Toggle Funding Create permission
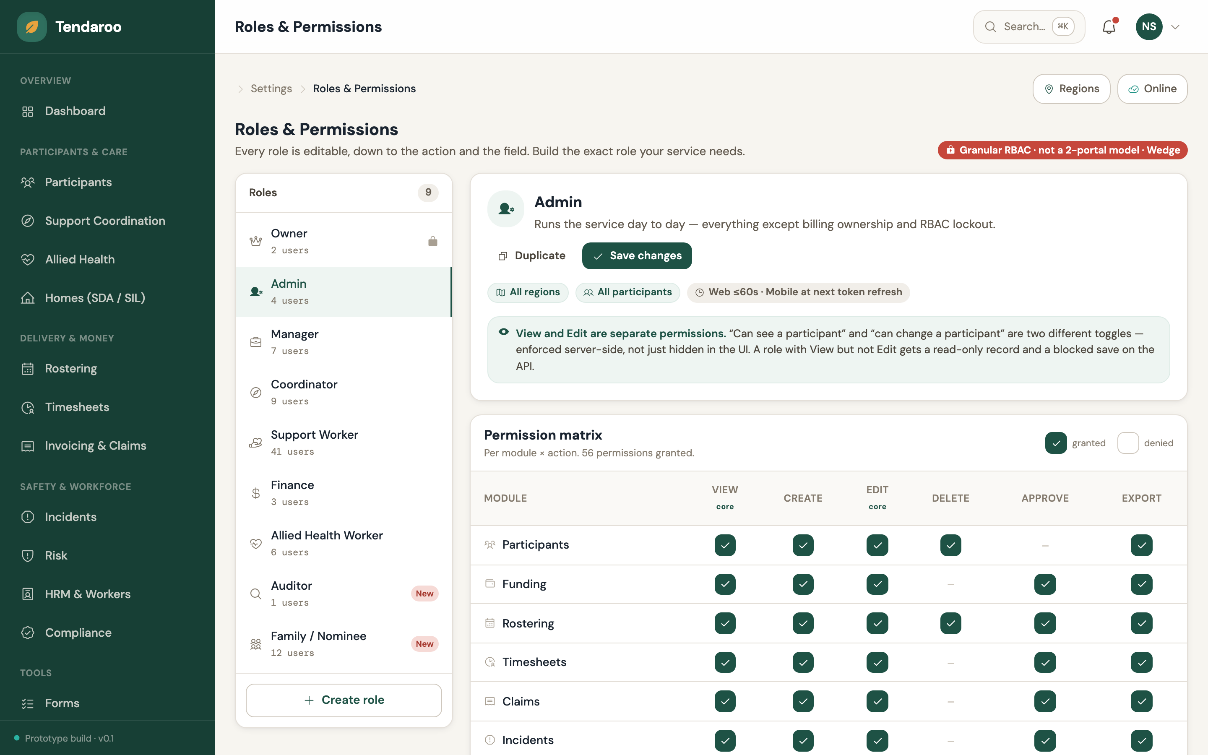This screenshot has width=1208, height=755. click(803, 584)
